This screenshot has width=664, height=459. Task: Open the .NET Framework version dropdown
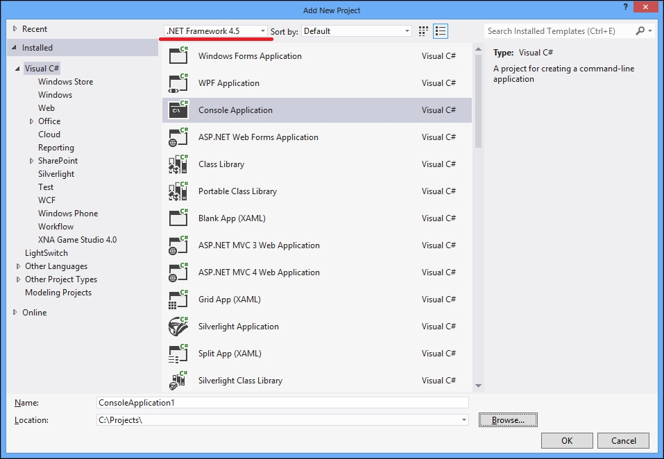point(215,31)
